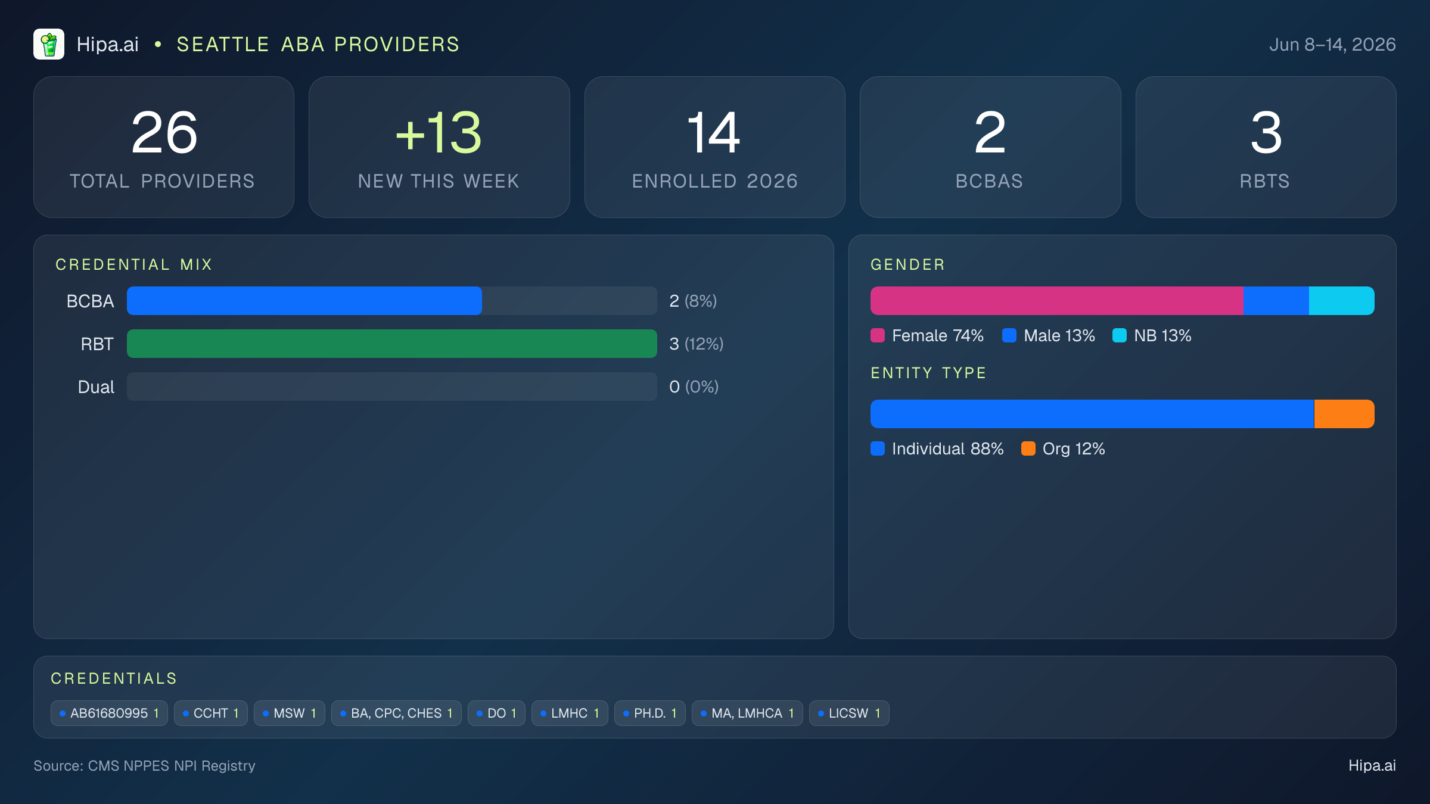The height and width of the screenshot is (804, 1430).
Task: Open the Total Providers stat card
Action: tap(164, 147)
